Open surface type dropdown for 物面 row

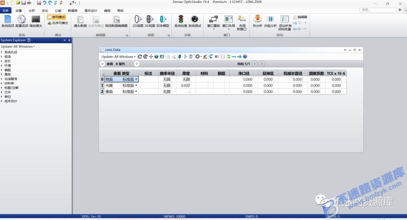click(136, 79)
